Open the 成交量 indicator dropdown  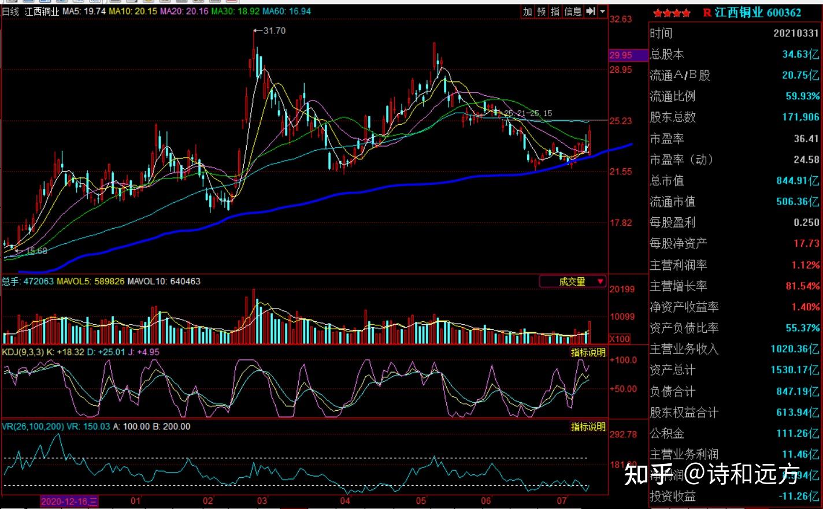click(573, 281)
